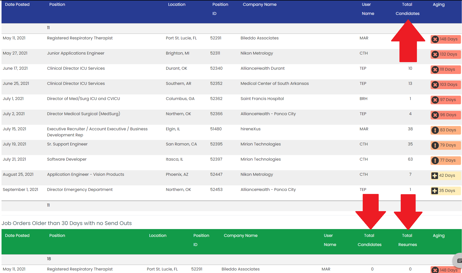Viewport: 462px width, 273px height.
Task: Click the green table's User Name header
Action: pos(330,240)
